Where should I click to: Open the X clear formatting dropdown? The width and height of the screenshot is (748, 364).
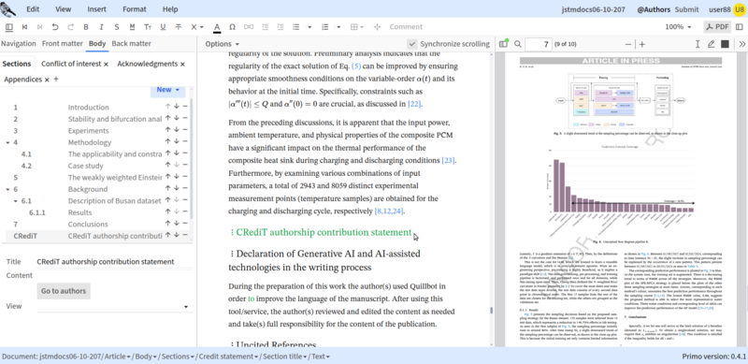click(x=197, y=27)
